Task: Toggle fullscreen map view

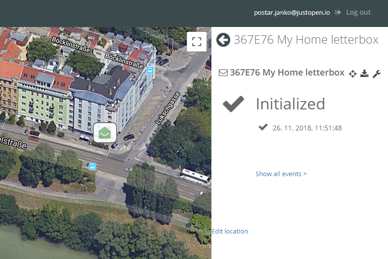Action: (197, 42)
